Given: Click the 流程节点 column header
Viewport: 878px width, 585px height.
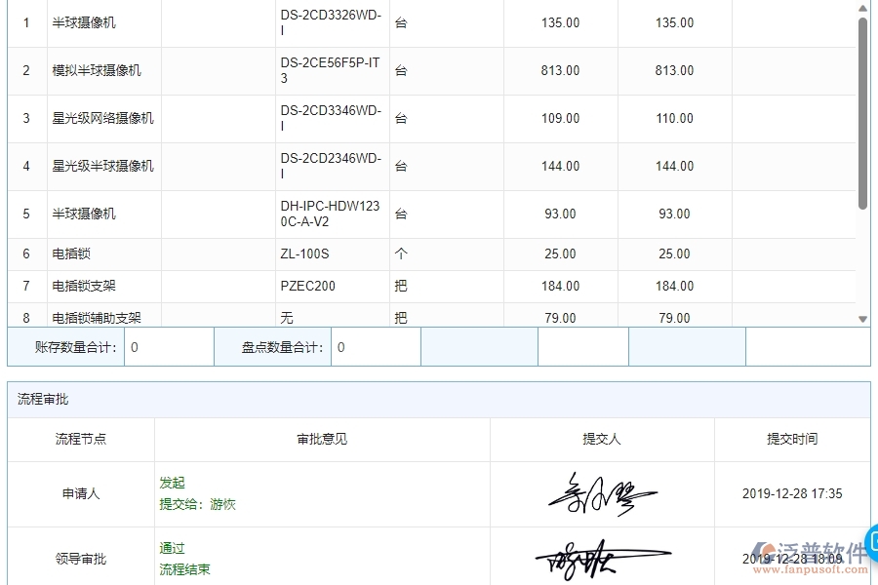Looking at the screenshot, I should 80,439.
